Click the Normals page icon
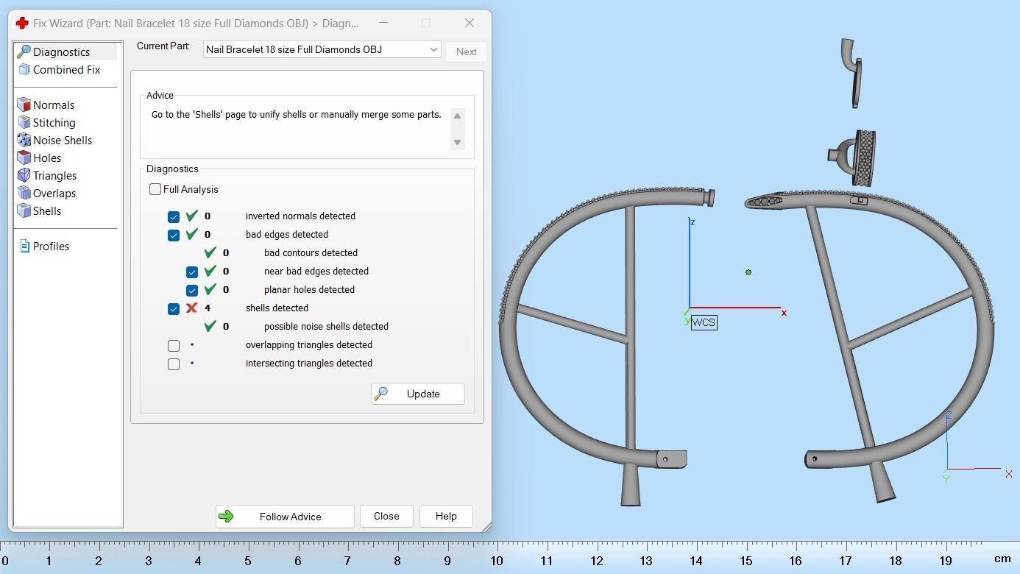The width and height of the screenshot is (1020, 574). pyautogui.click(x=24, y=104)
